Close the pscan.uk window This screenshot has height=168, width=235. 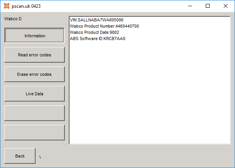(225, 6)
